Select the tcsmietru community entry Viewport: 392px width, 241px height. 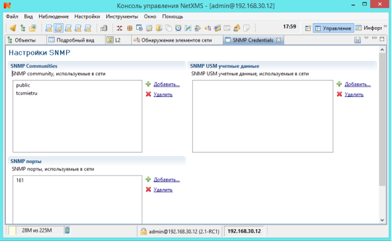tap(26, 93)
